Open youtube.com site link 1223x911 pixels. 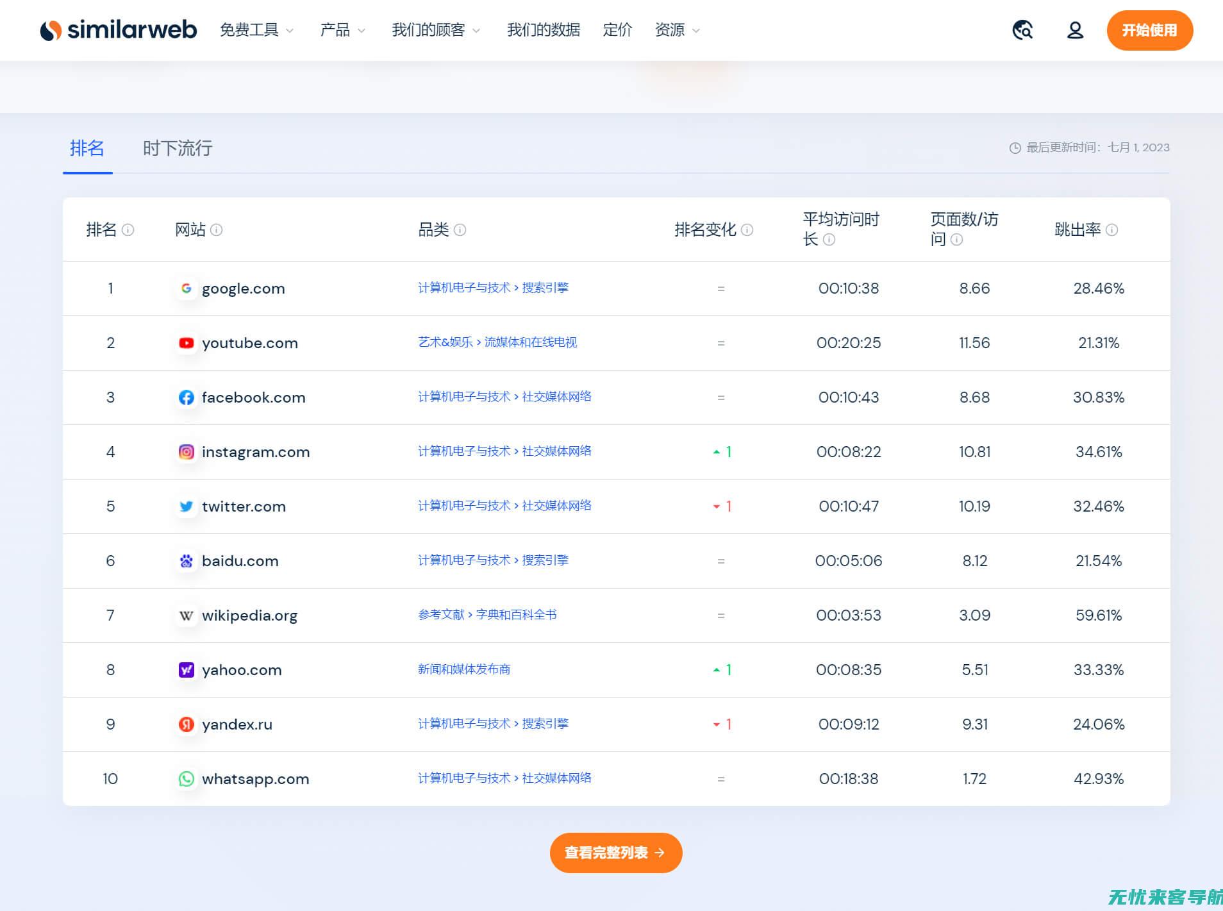click(x=250, y=343)
